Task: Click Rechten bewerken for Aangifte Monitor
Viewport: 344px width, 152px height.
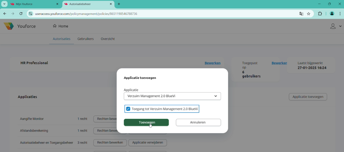Action: (x=110, y=119)
